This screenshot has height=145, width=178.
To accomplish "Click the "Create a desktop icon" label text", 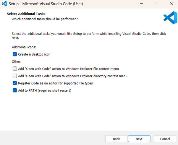I will tap(34, 54).
